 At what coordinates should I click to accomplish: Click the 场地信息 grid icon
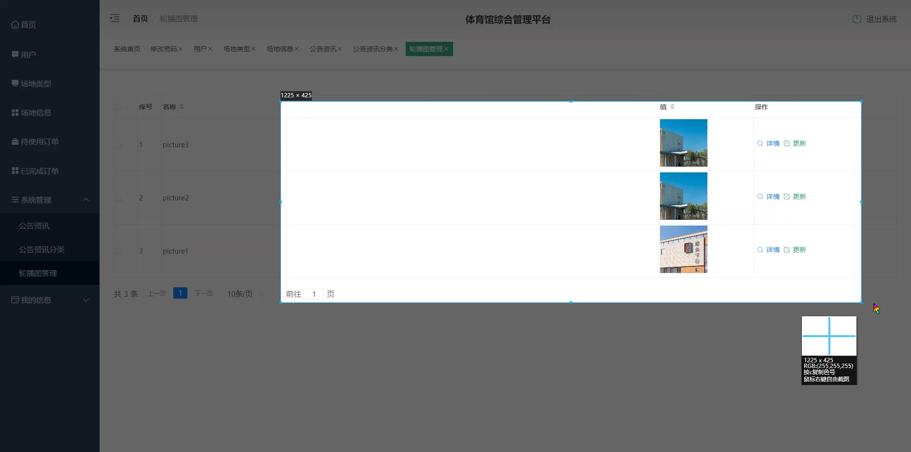coord(15,113)
